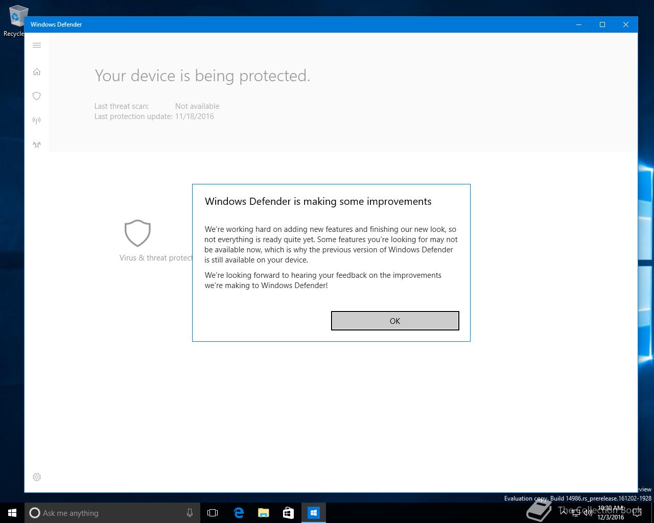Click OK in the improvements dialog

point(395,321)
